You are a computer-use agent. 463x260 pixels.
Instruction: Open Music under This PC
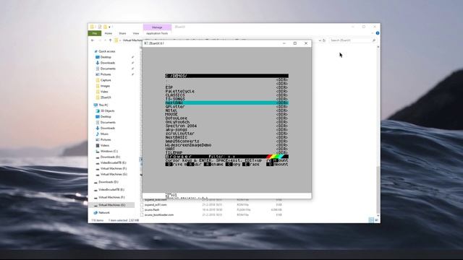pos(104,134)
